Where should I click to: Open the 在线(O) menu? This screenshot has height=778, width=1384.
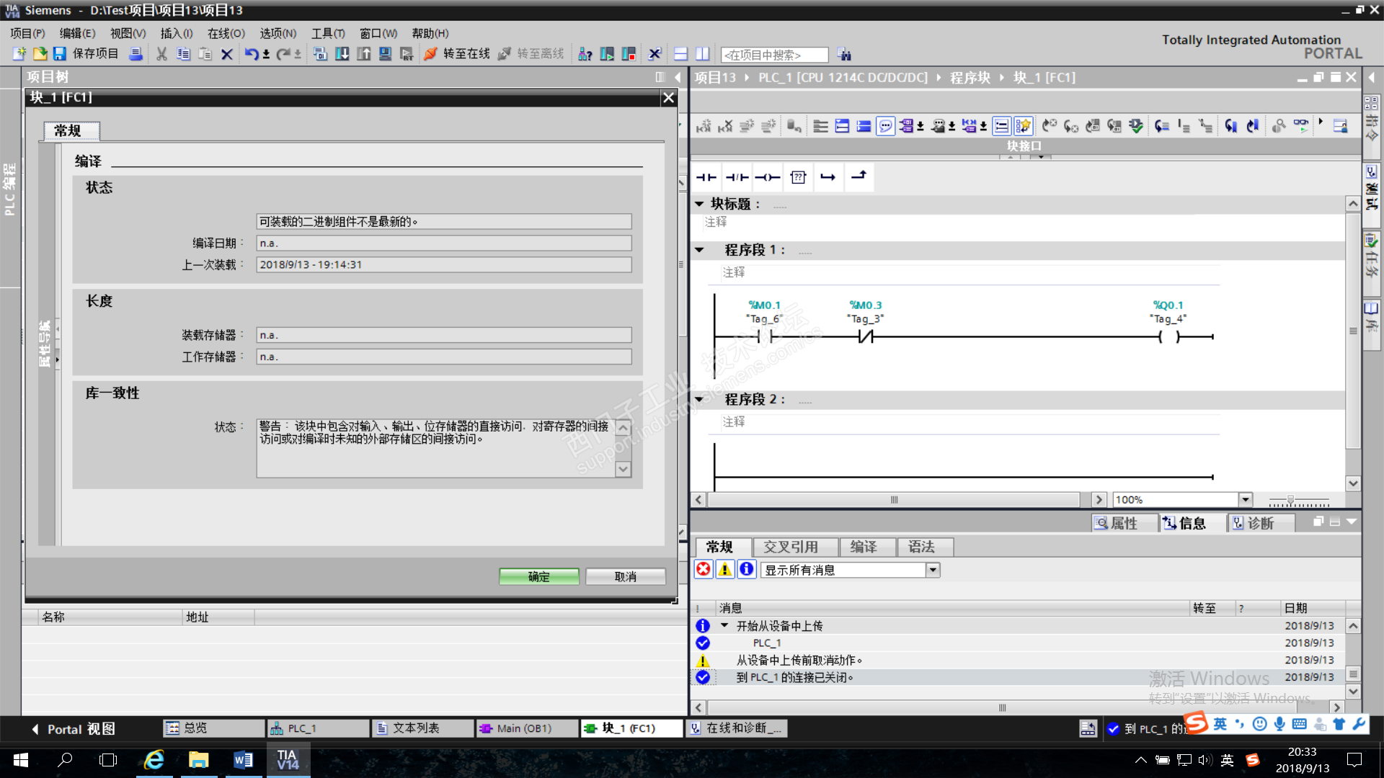pos(226,33)
